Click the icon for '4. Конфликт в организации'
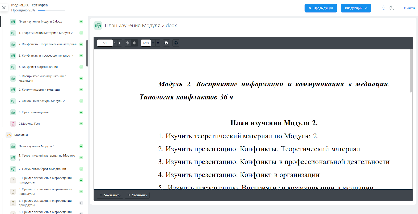The width and height of the screenshot is (418, 214). point(13,67)
